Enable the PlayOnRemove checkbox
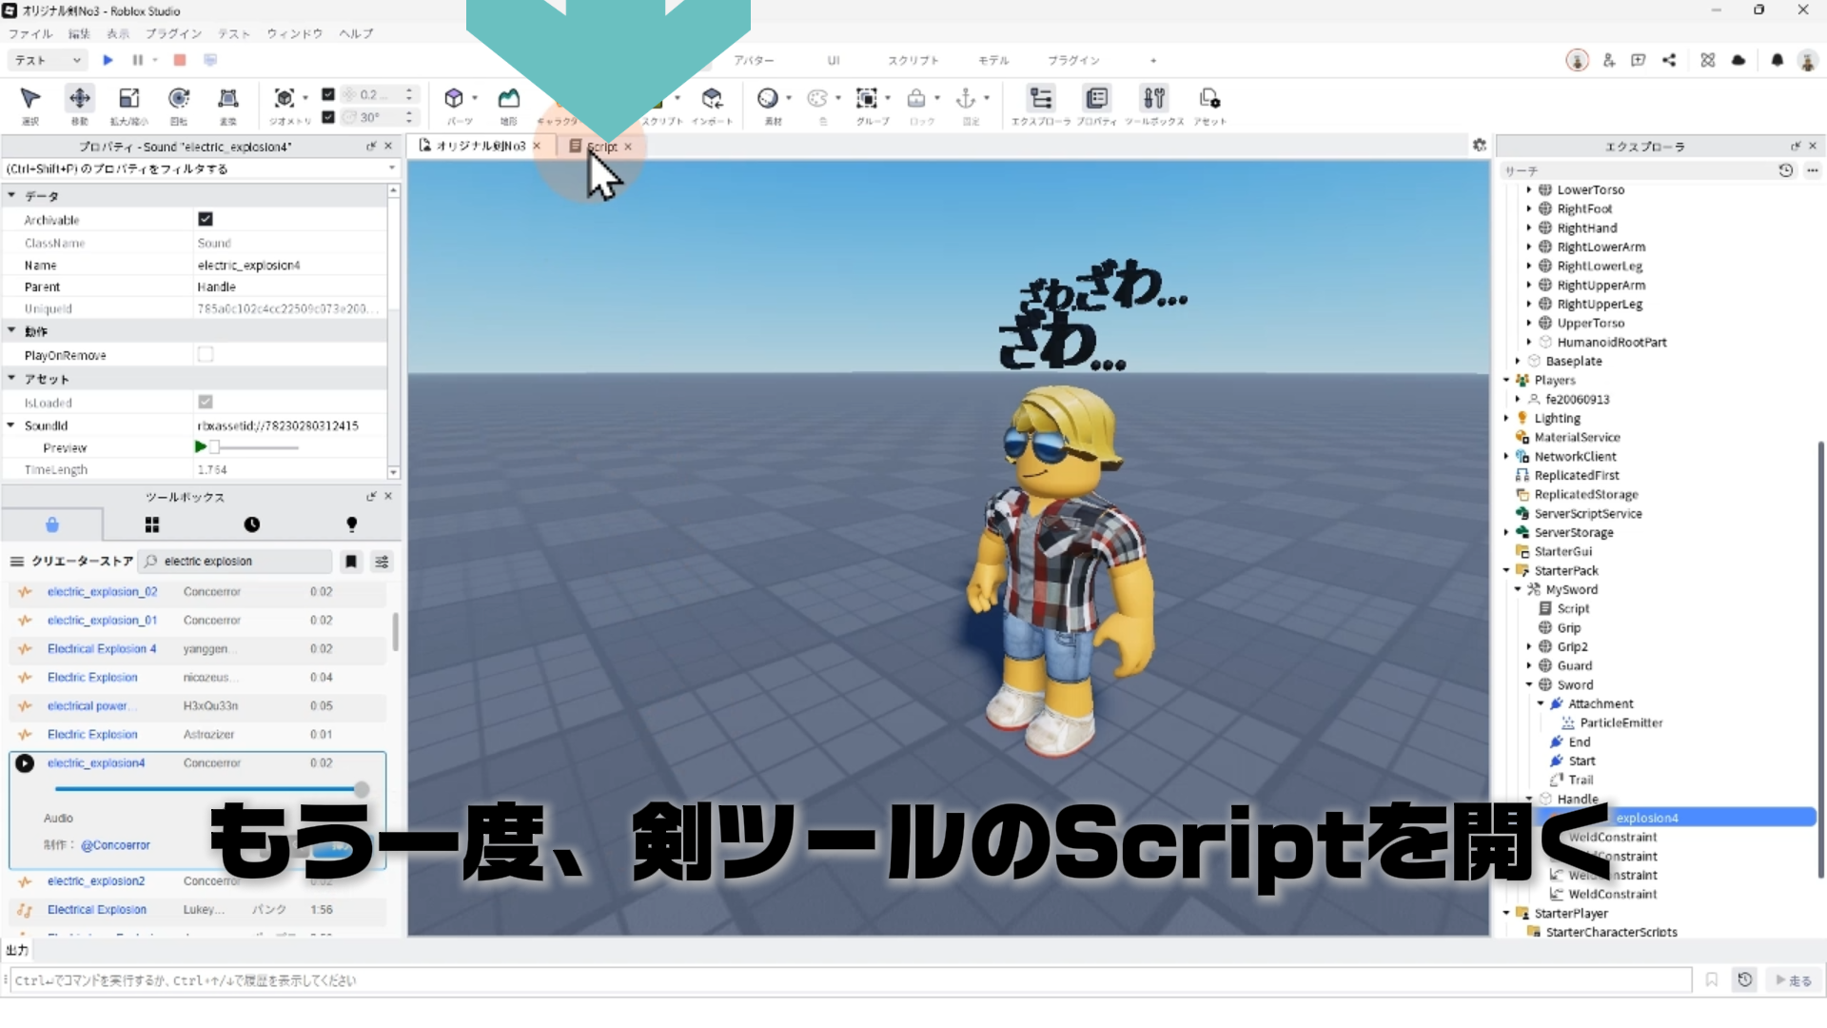1827x1028 pixels. click(206, 355)
